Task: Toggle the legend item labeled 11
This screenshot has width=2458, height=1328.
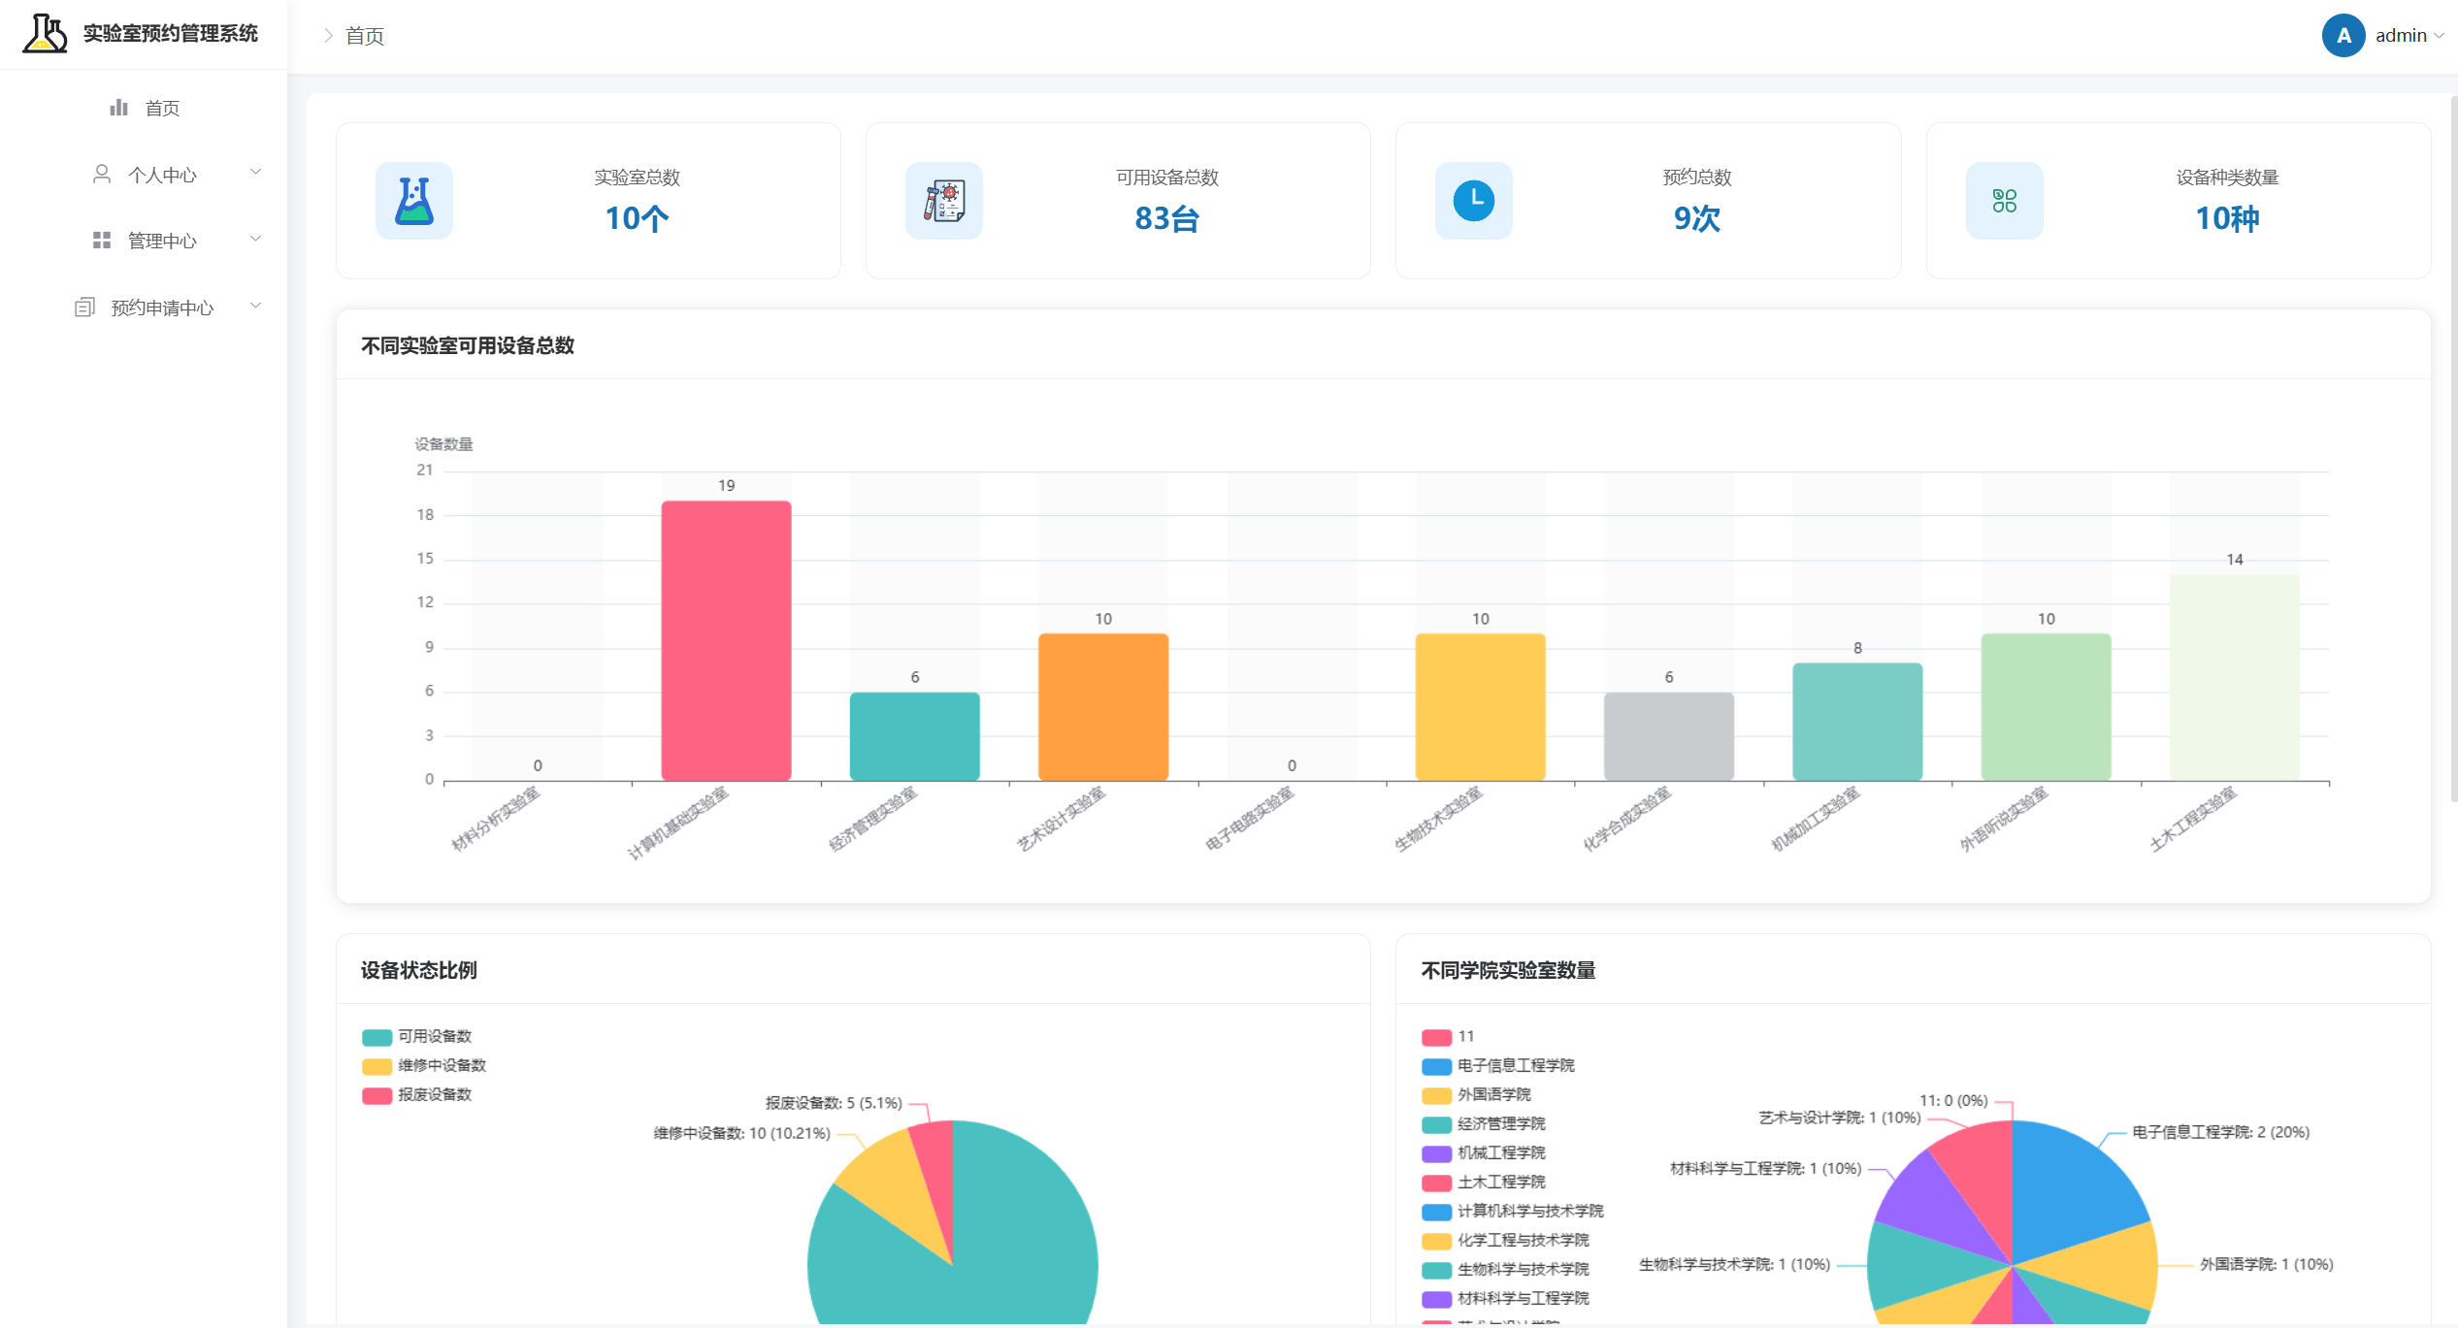Action: pos(1448,1037)
